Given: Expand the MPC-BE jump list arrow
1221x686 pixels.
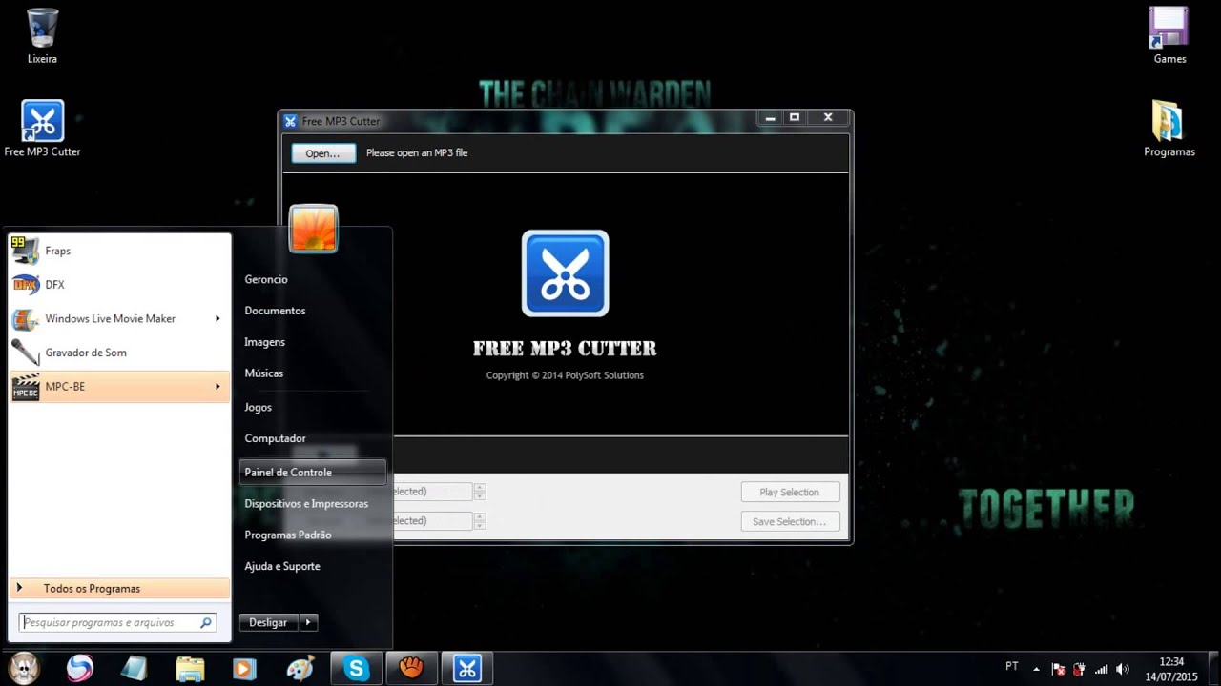Looking at the screenshot, I should [217, 387].
